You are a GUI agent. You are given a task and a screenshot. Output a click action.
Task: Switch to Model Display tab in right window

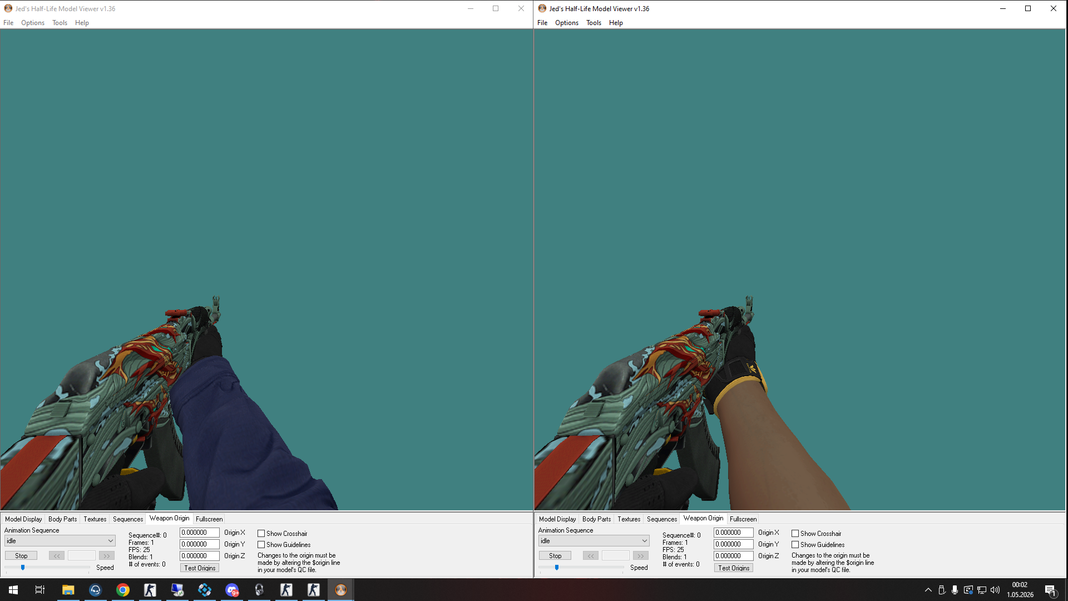pyautogui.click(x=557, y=519)
